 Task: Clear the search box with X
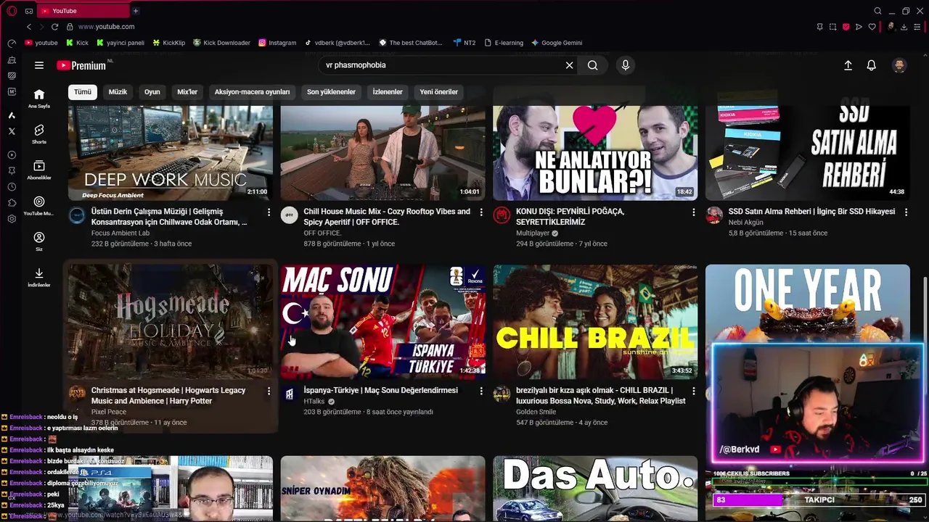[x=570, y=65]
